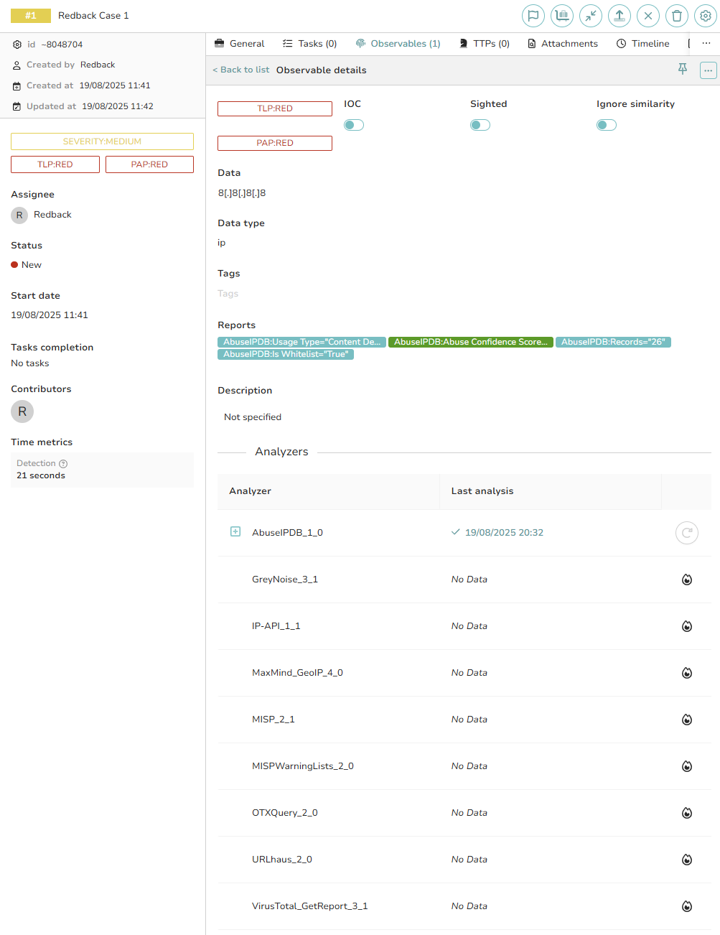Image resolution: width=720 pixels, height=935 pixels.
Task: Click the SEVERITY:MEDIUM badge in sidebar
Action: 102,141
